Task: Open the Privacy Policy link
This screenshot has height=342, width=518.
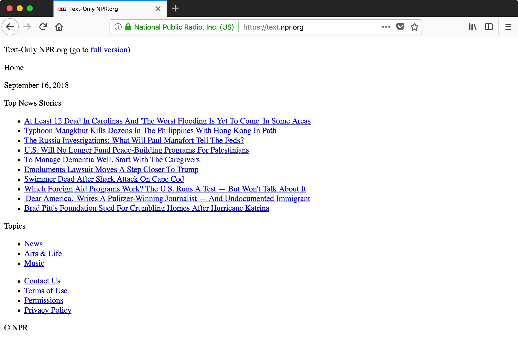Action: point(48,310)
